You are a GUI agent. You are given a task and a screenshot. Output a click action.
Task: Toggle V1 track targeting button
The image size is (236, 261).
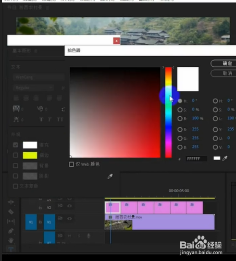(49, 222)
